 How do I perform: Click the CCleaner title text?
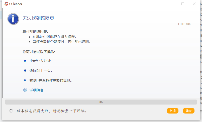click(x=16, y=4)
